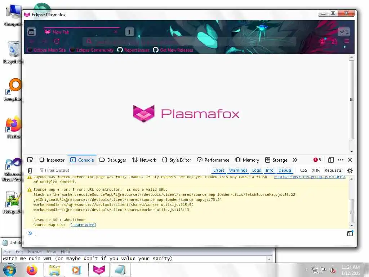Open the extensions puzzle icon

[334, 41]
